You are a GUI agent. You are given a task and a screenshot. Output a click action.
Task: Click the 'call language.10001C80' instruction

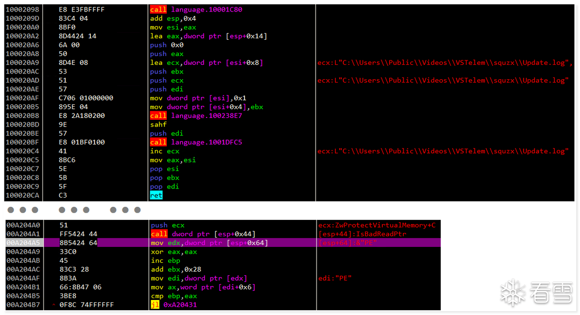[x=196, y=10]
